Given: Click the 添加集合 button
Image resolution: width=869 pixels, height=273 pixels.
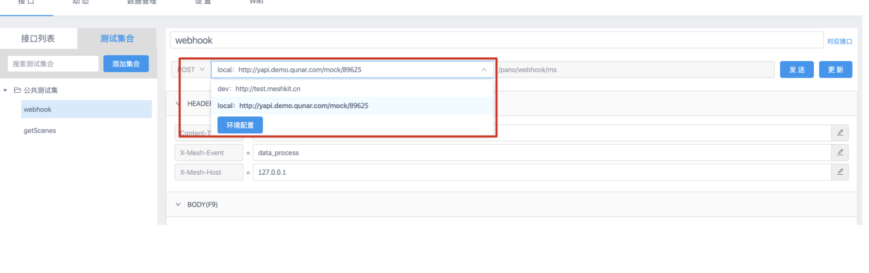Looking at the screenshot, I should pos(126,64).
